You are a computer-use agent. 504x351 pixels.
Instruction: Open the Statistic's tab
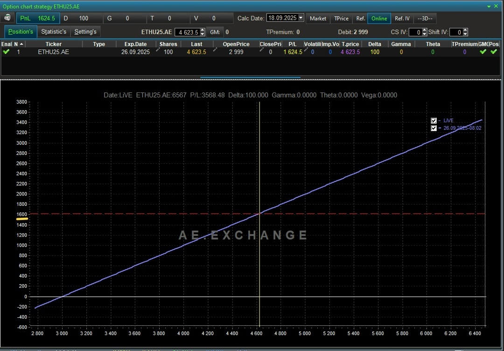coord(54,32)
